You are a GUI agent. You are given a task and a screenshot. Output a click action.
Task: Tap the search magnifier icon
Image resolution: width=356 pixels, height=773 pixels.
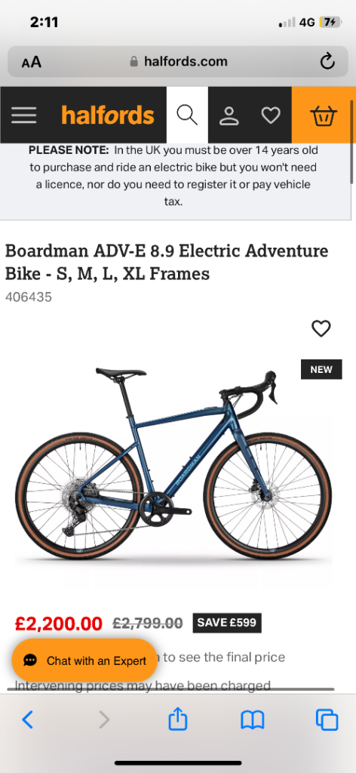(187, 115)
